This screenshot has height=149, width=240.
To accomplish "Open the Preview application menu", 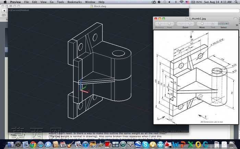I will tap(15, 2).
